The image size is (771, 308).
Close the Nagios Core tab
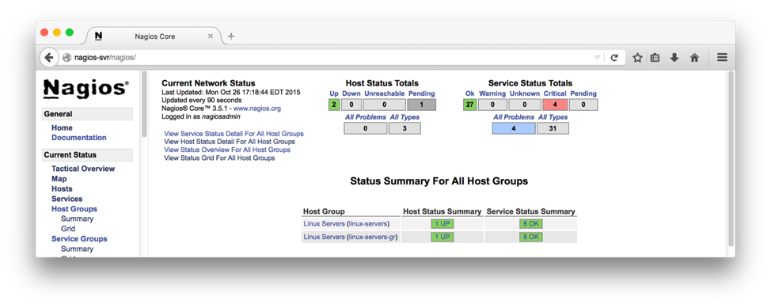click(x=211, y=36)
